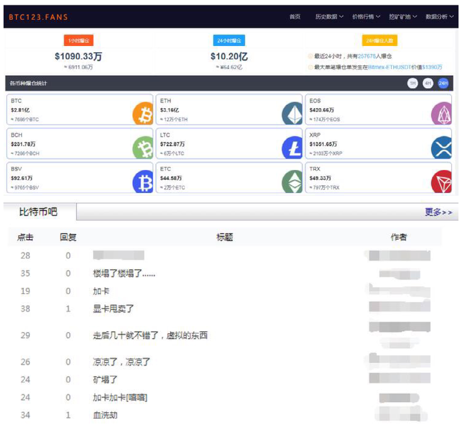Go to 首页 in navigation bar
This screenshot has height=428, width=462.
[x=295, y=17]
